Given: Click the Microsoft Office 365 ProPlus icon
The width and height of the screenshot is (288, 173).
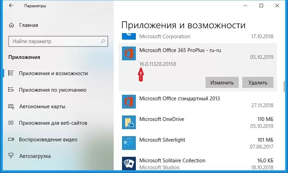Looking at the screenshot, I should (129, 53).
